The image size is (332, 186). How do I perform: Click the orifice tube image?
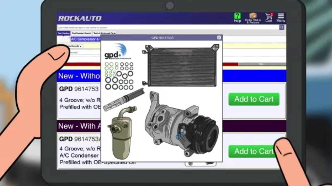point(124,100)
